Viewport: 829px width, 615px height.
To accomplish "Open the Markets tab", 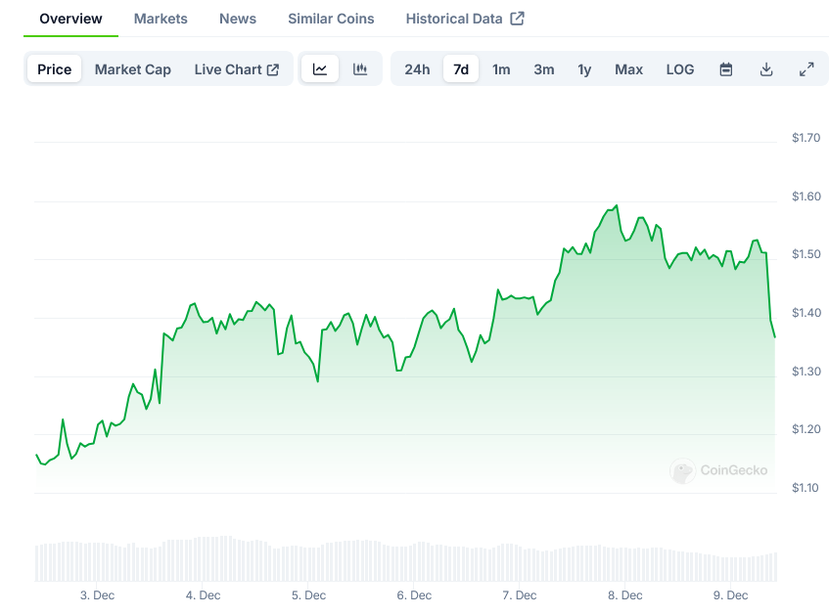I will coord(161,19).
